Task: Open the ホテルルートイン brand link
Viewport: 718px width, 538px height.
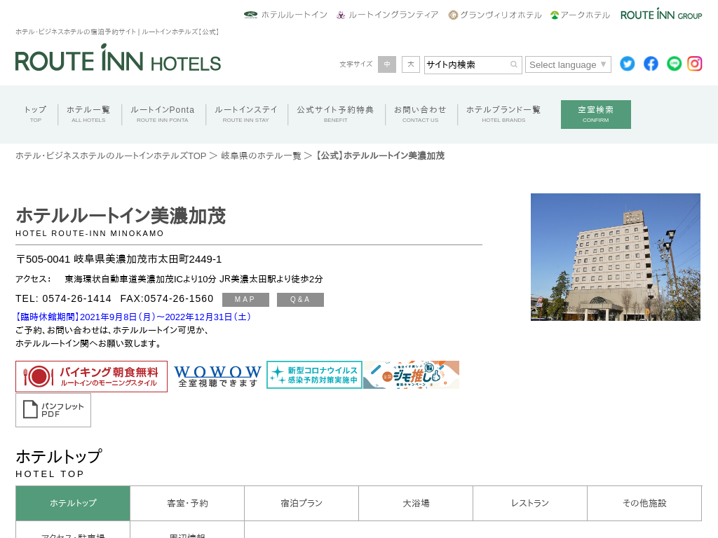Action: (x=286, y=15)
